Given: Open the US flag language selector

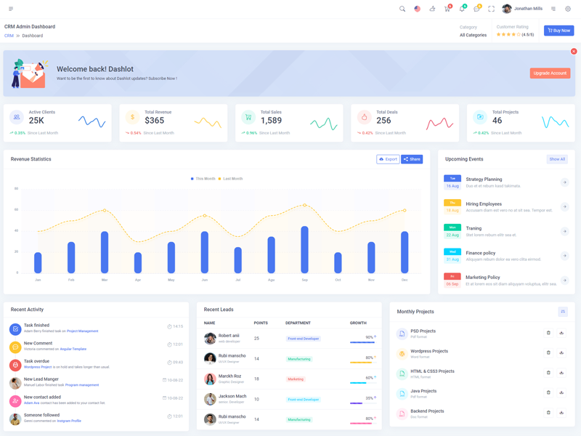Looking at the screenshot, I should [x=417, y=9].
